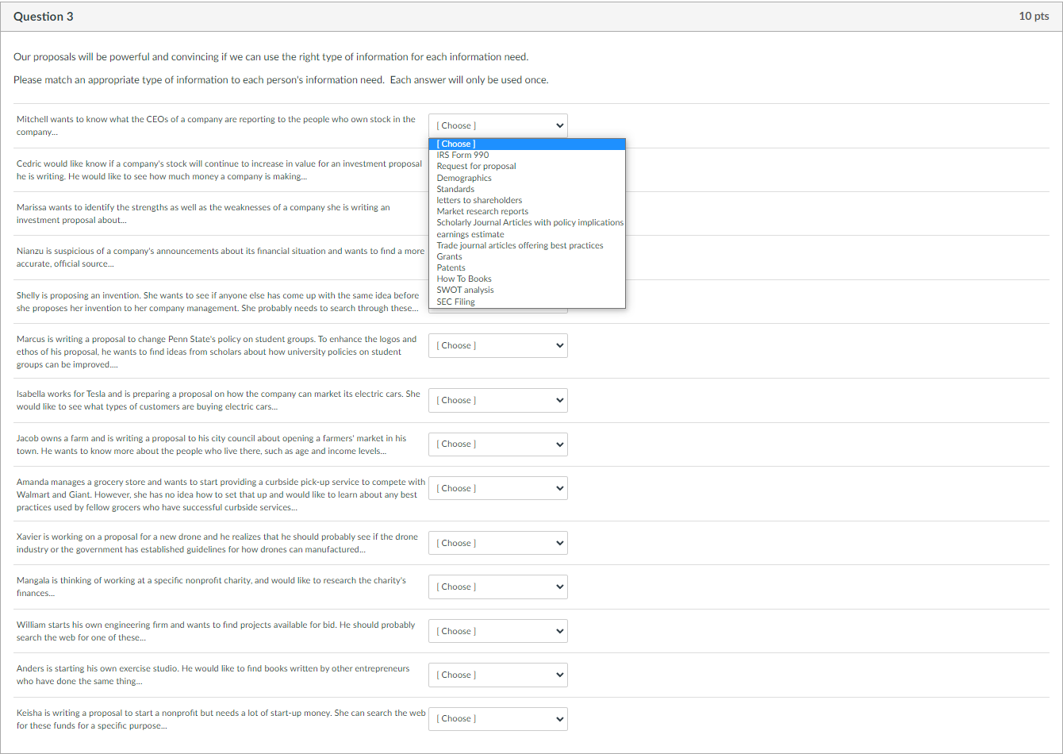Expand the dropdown for Mangala's charity question

pyautogui.click(x=498, y=587)
